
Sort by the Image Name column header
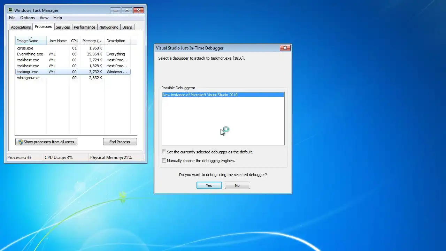point(31,41)
